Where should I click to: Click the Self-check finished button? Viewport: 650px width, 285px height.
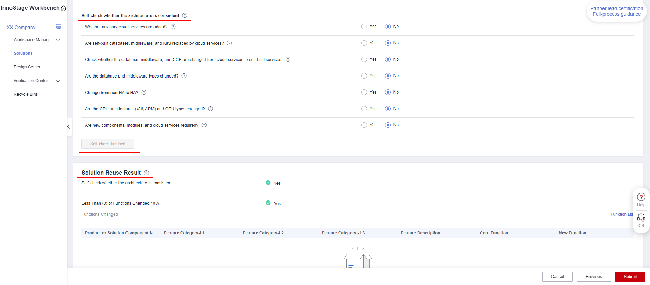coord(108,144)
